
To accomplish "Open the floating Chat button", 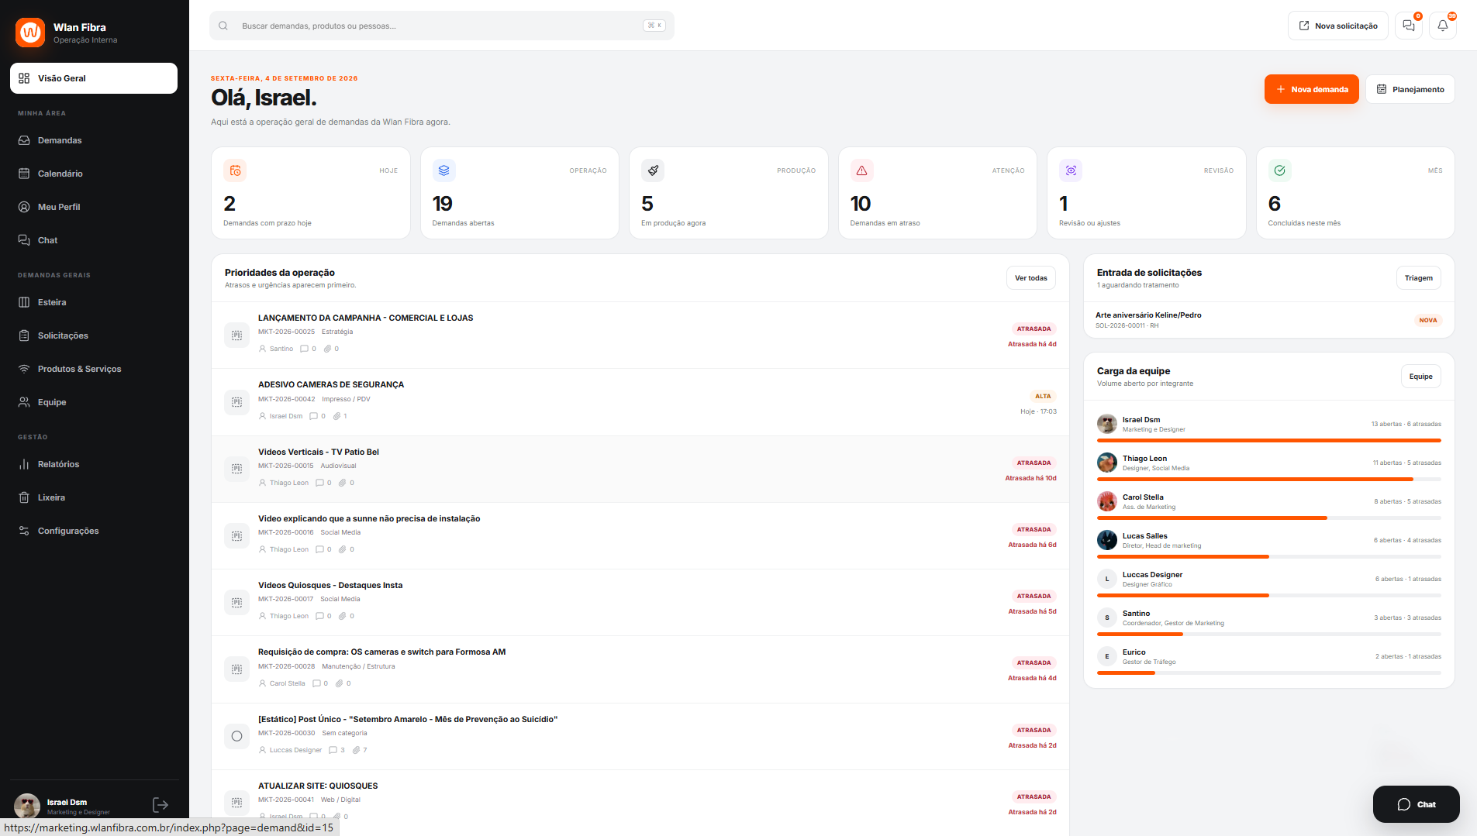I will click(x=1416, y=804).
